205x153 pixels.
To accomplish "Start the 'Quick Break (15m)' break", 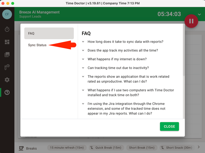I will pyautogui.click(x=106, y=148).
